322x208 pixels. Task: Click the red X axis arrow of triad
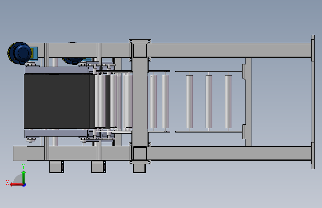click(x=16, y=185)
